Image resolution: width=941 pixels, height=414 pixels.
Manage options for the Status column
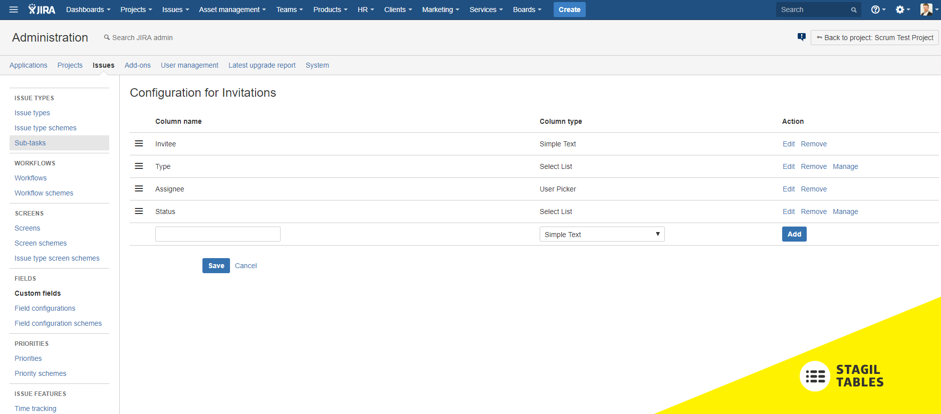845,212
